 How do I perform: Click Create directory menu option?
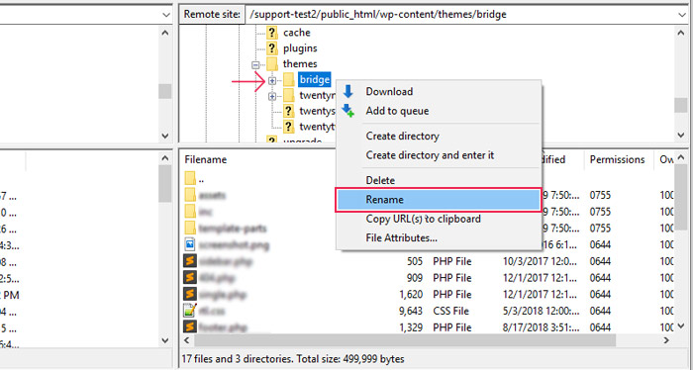point(402,136)
